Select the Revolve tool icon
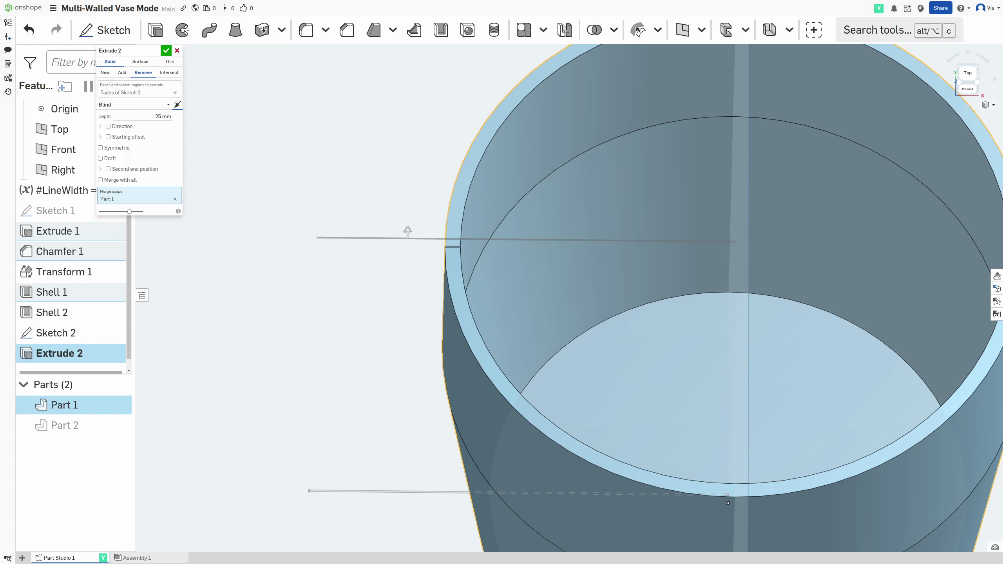This screenshot has width=1003, height=564. tap(182, 30)
